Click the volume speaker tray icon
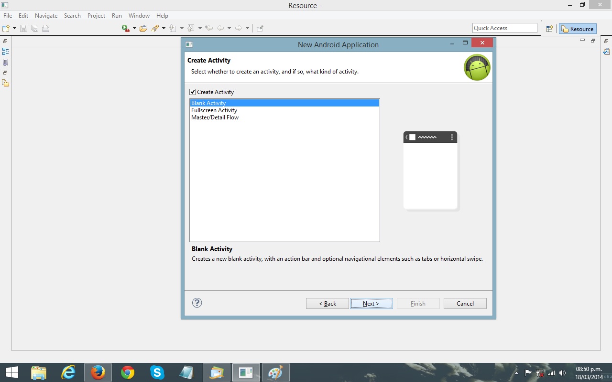Screen dimensions: 612x382 [x=563, y=373]
